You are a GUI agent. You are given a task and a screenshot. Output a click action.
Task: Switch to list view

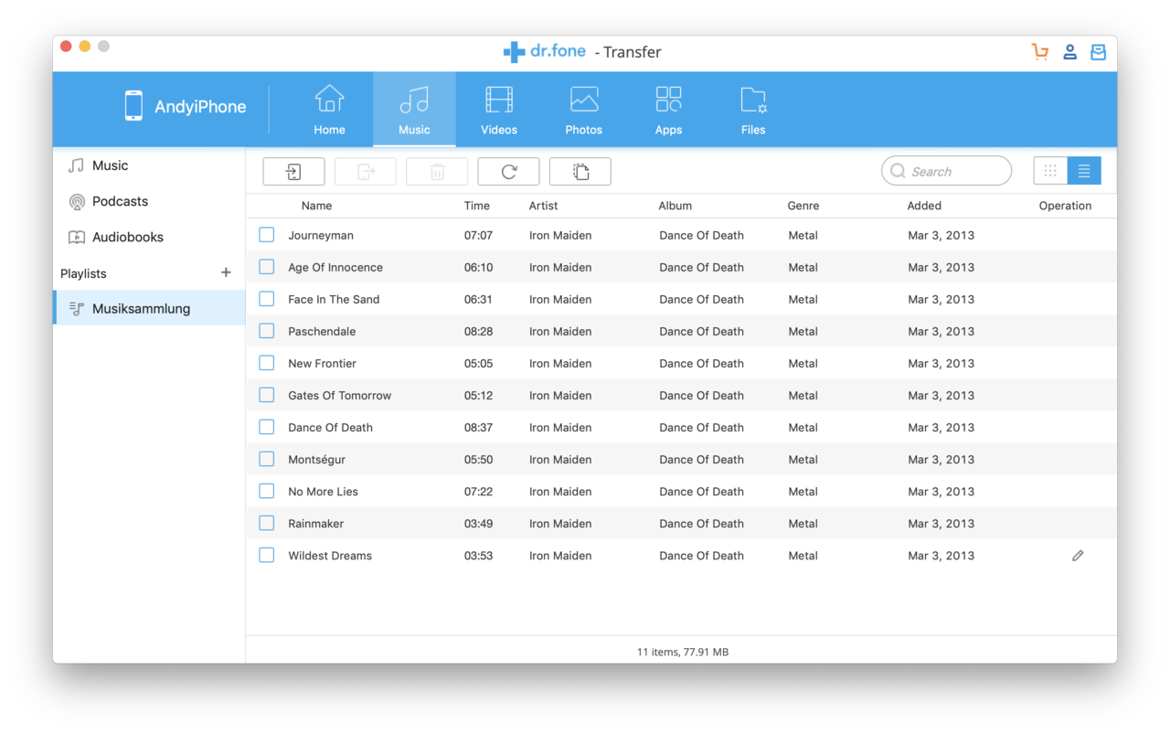coord(1084,171)
